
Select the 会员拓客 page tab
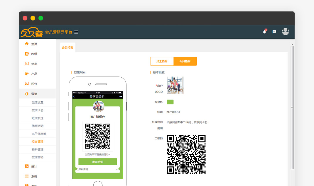pyautogui.click(x=67, y=47)
